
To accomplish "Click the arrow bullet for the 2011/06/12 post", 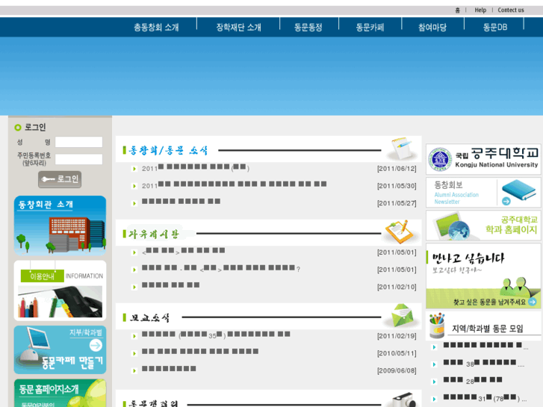I will (134, 169).
